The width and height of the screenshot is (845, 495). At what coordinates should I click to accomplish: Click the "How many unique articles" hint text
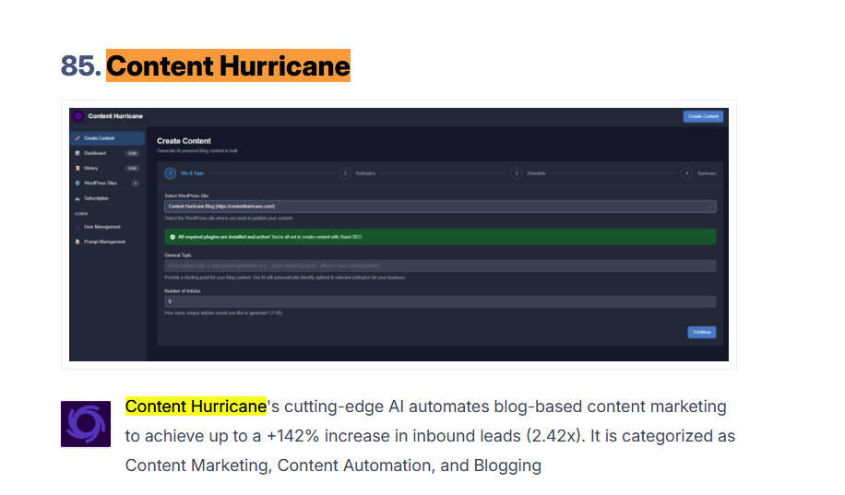pos(223,312)
